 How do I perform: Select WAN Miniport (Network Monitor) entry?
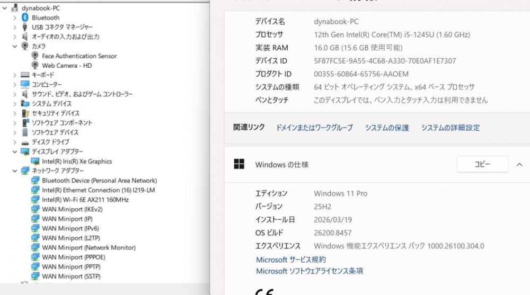click(89, 248)
